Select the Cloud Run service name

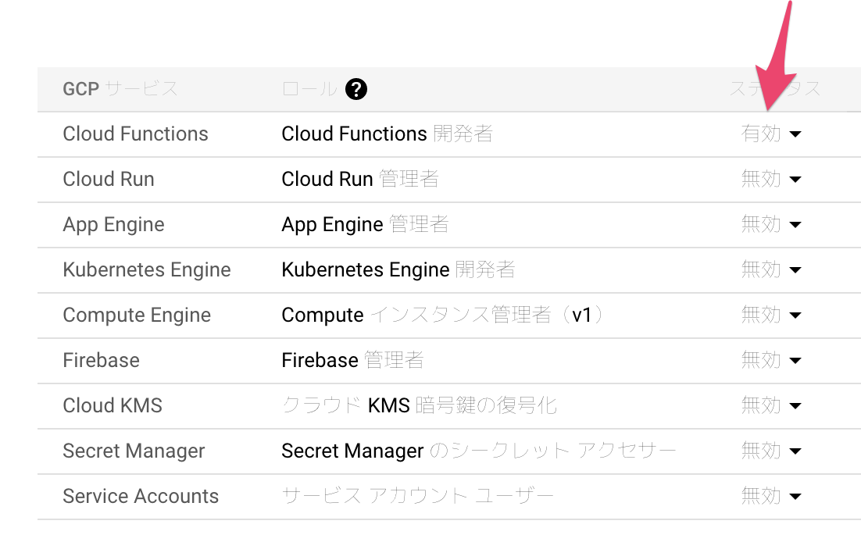[x=109, y=179]
